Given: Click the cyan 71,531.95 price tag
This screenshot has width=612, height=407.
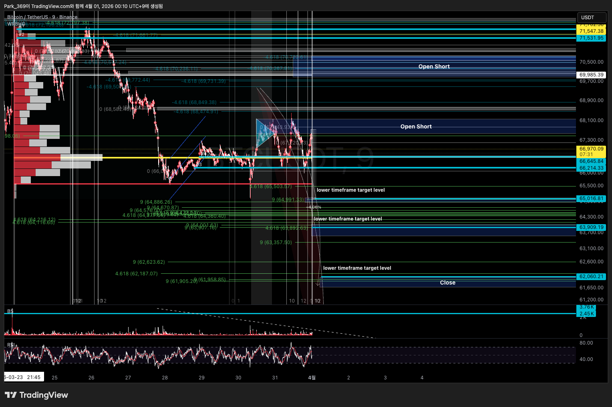Looking at the screenshot, I should coord(591,38).
